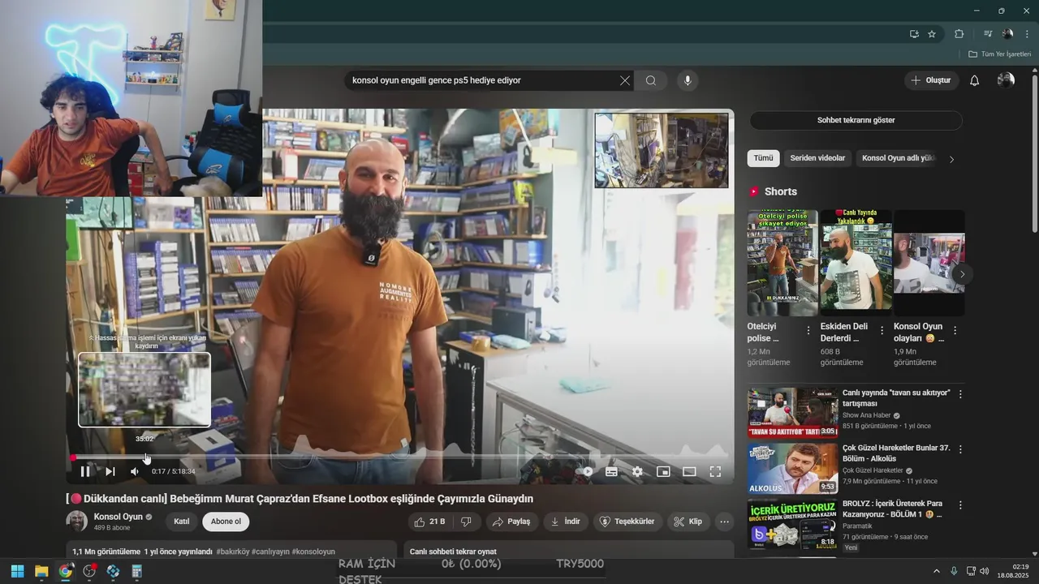This screenshot has width=1039, height=584.
Task: Enter fullscreen video mode
Action: [715, 471]
